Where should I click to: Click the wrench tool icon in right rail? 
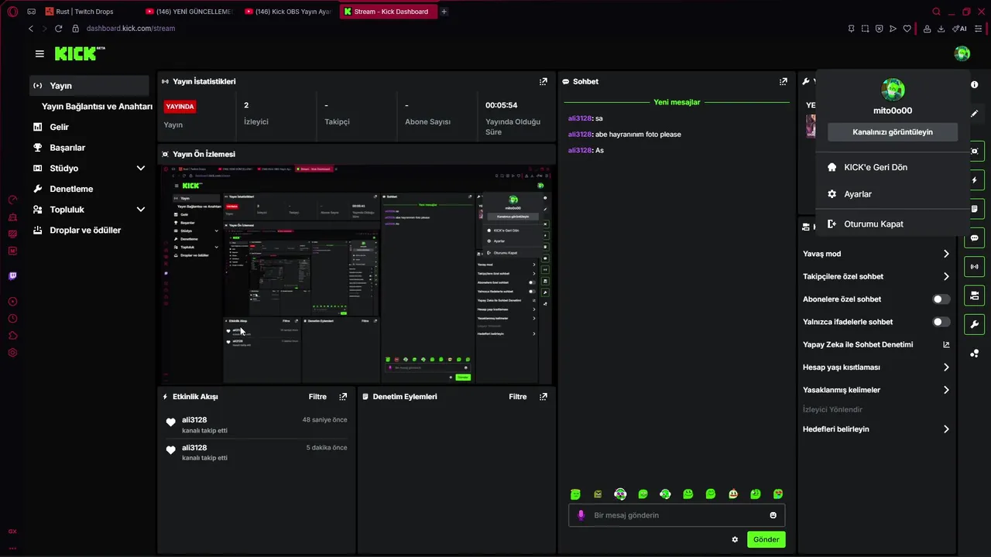975,324
